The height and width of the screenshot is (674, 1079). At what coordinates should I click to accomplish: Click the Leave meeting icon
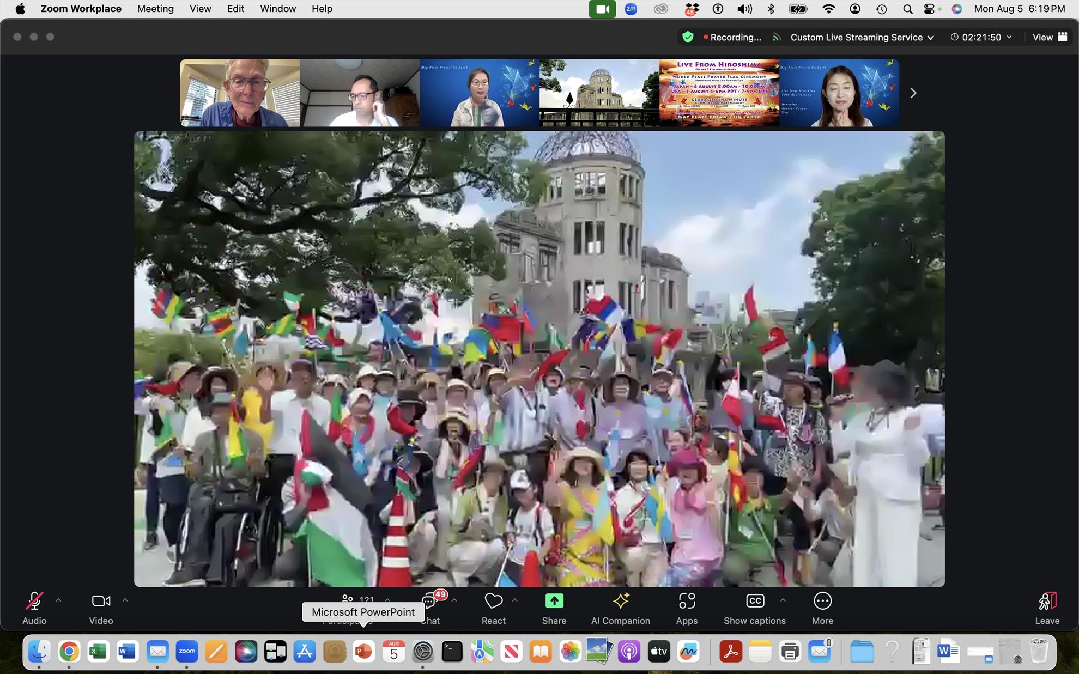pos(1047,601)
